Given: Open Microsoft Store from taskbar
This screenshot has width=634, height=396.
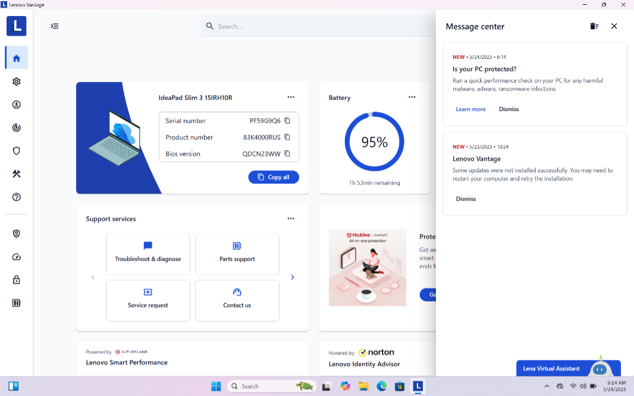Looking at the screenshot, I should coord(400,387).
